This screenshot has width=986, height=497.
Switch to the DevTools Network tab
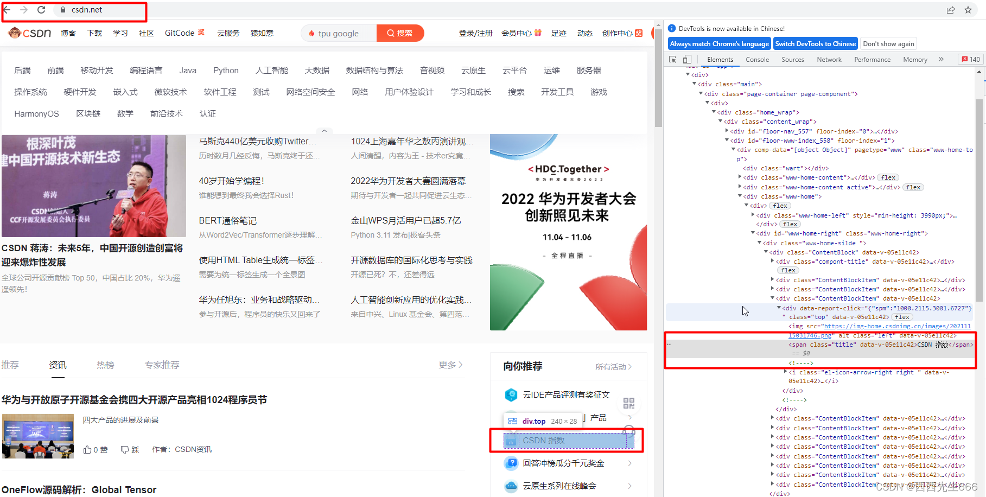pyautogui.click(x=829, y=60)
